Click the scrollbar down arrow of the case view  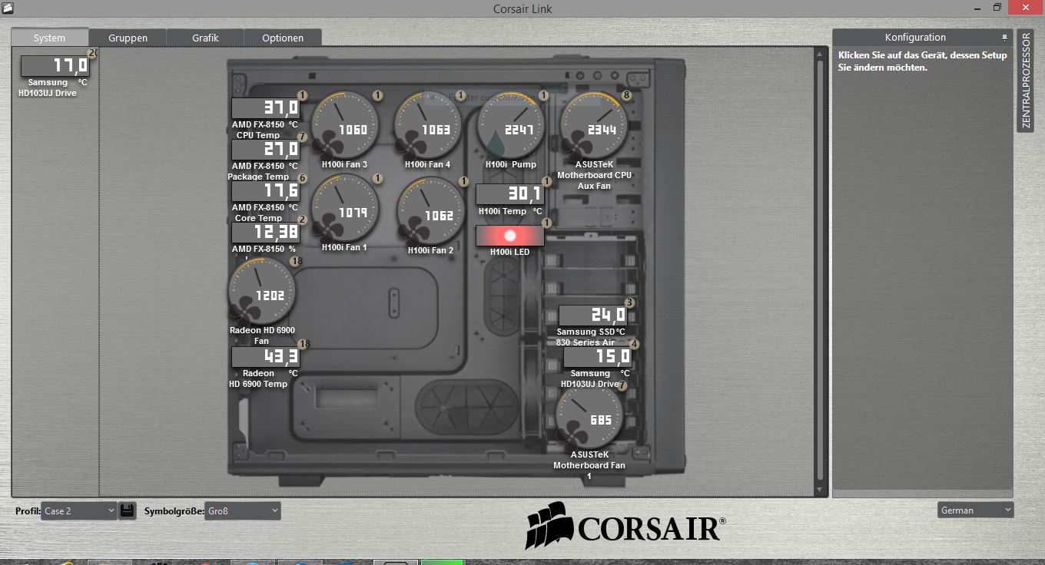tap(820, 489)
